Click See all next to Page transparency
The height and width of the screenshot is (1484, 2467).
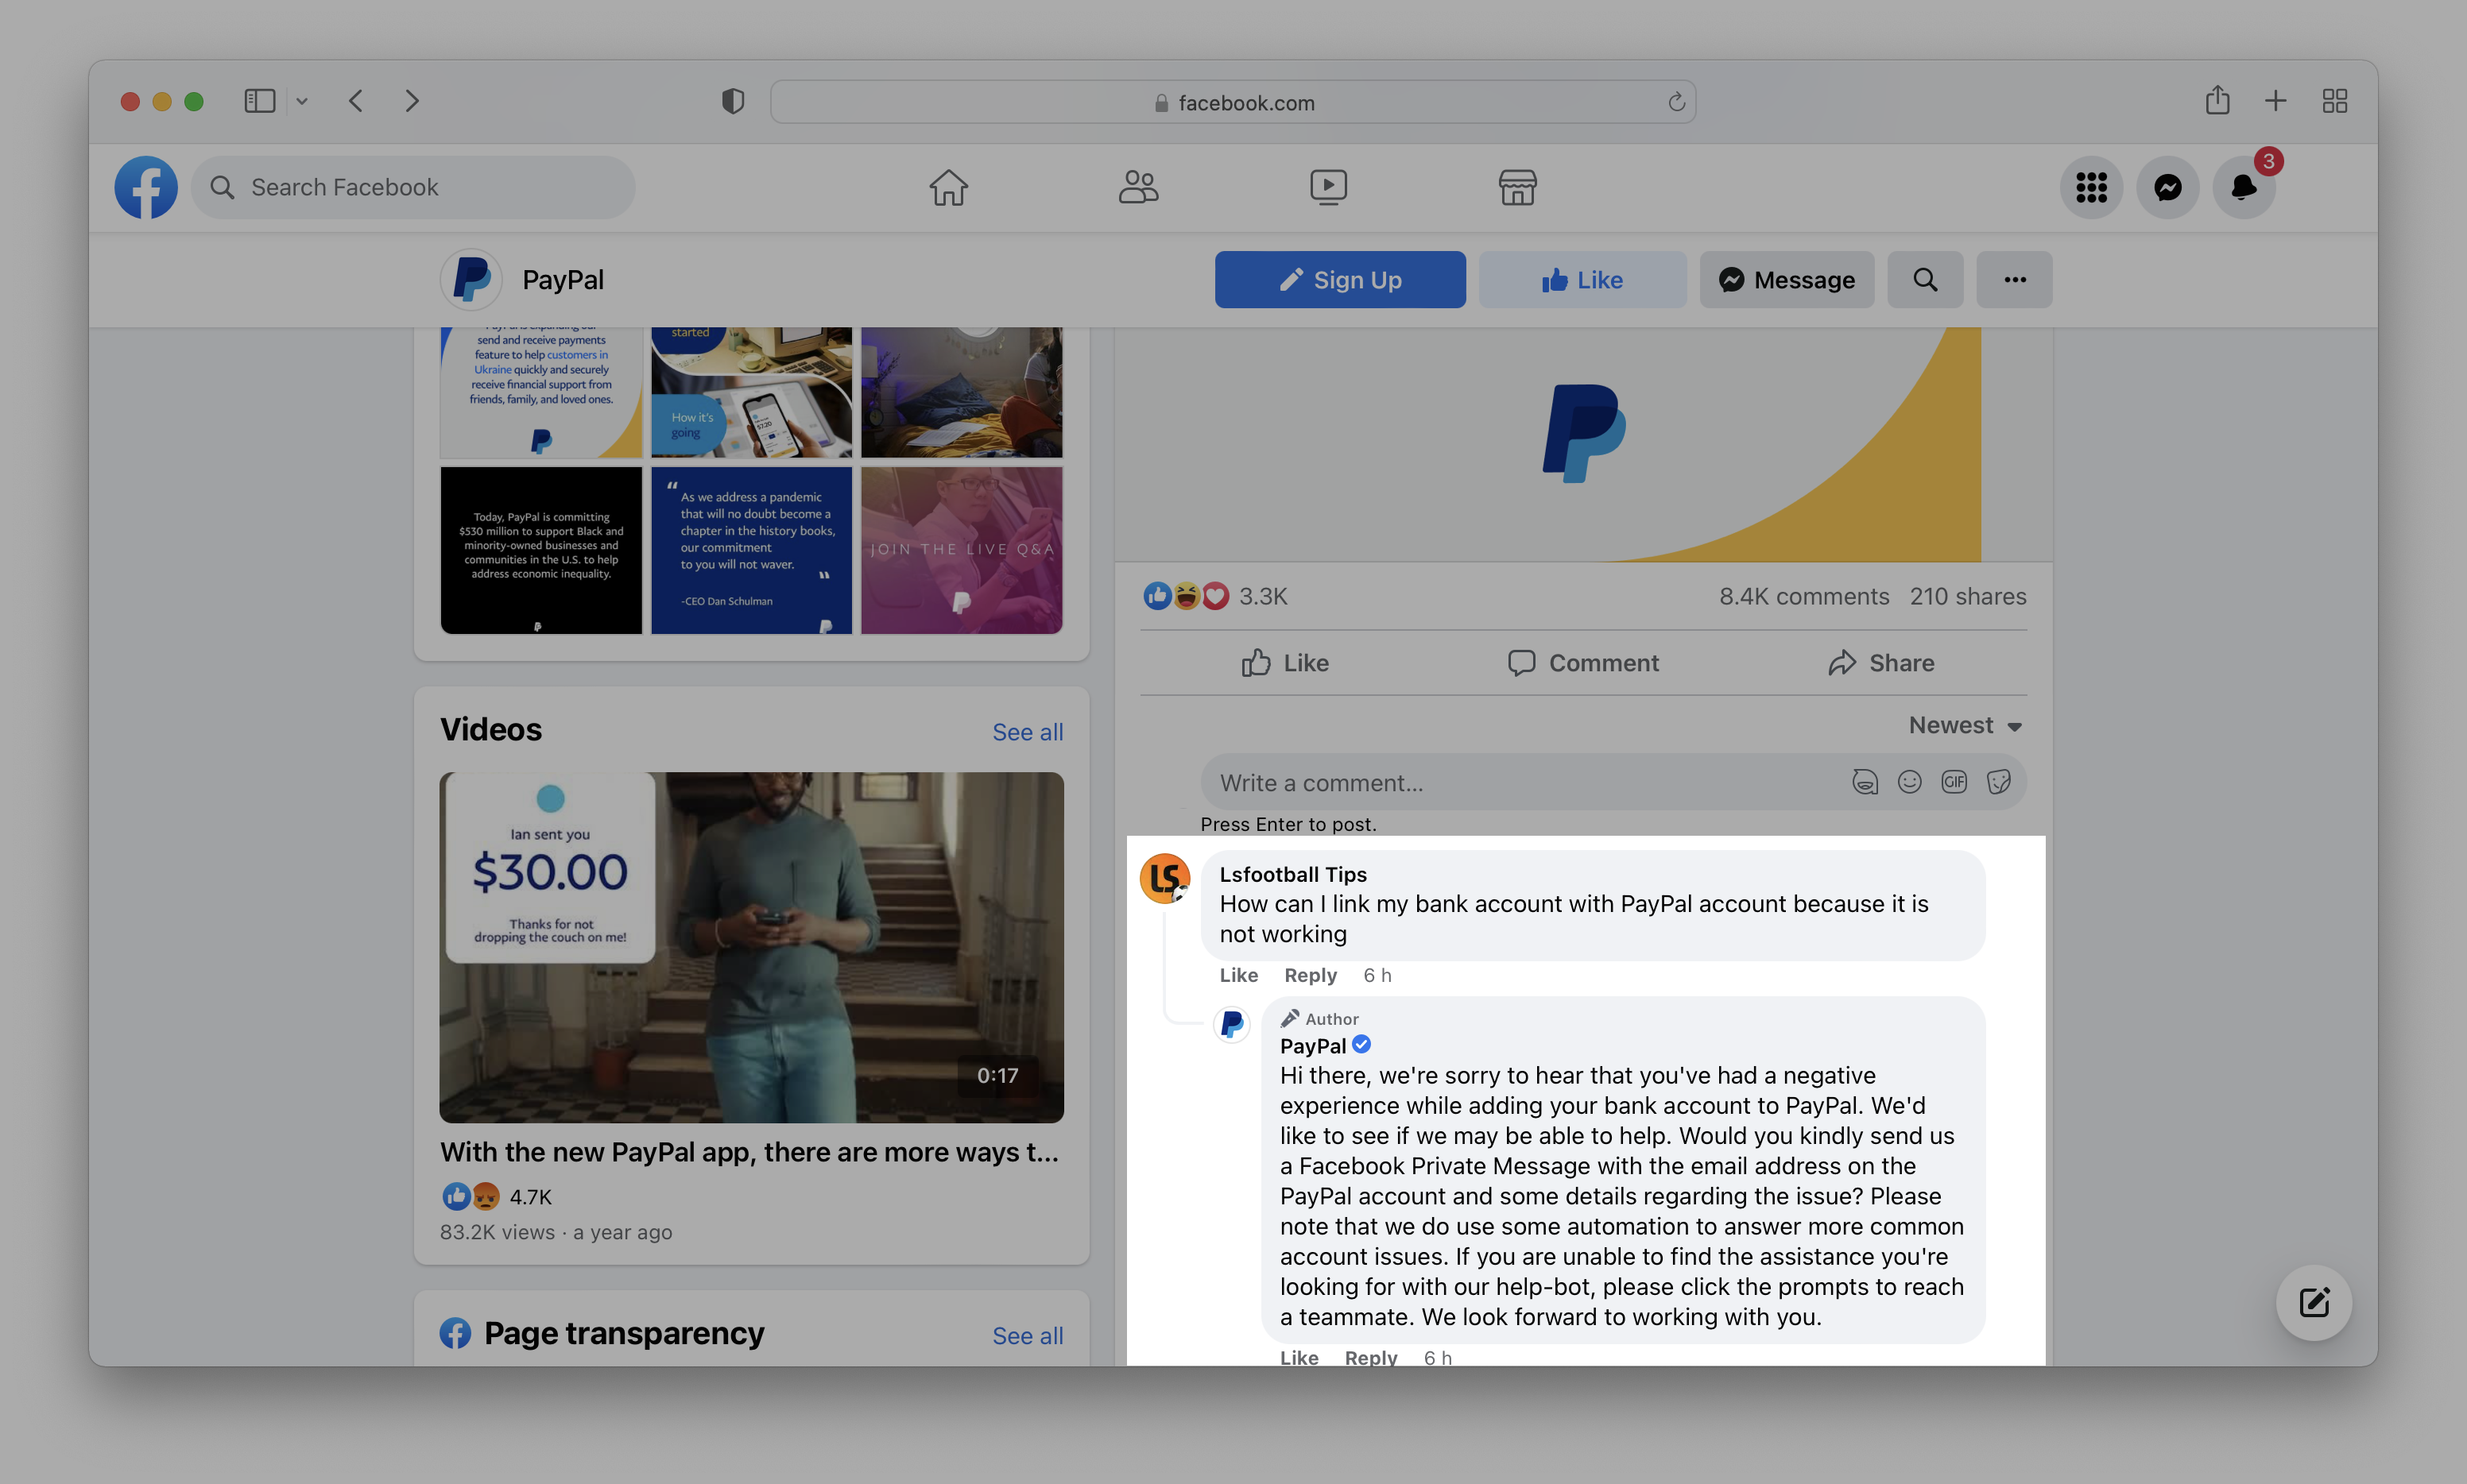(x=1028, y=1336)
